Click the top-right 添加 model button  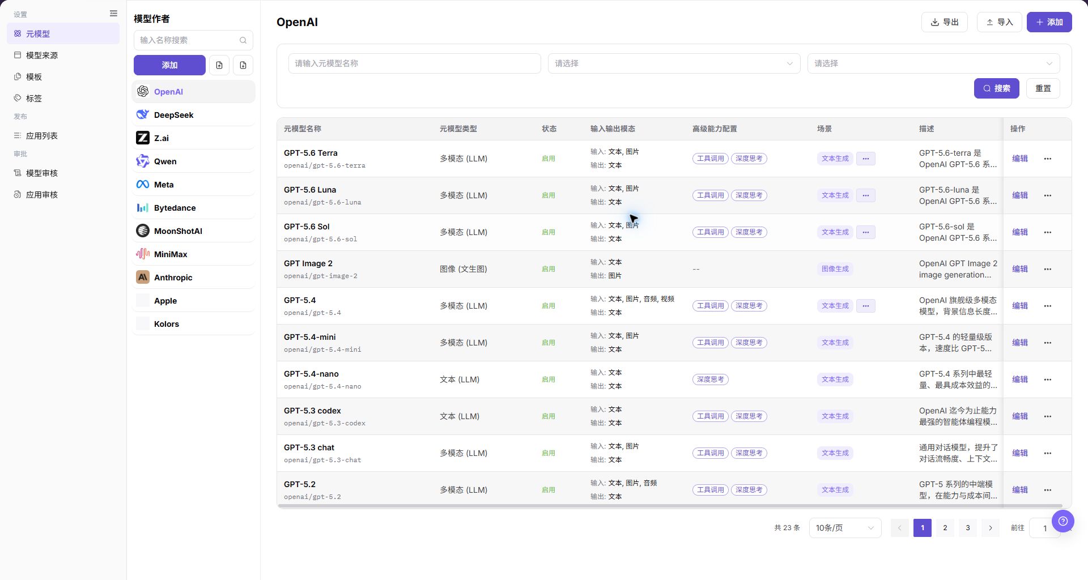coord(1049,22)
